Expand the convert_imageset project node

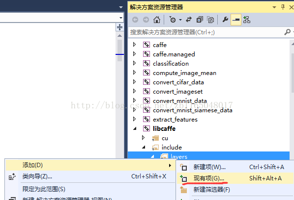click(x=134, y=91)
